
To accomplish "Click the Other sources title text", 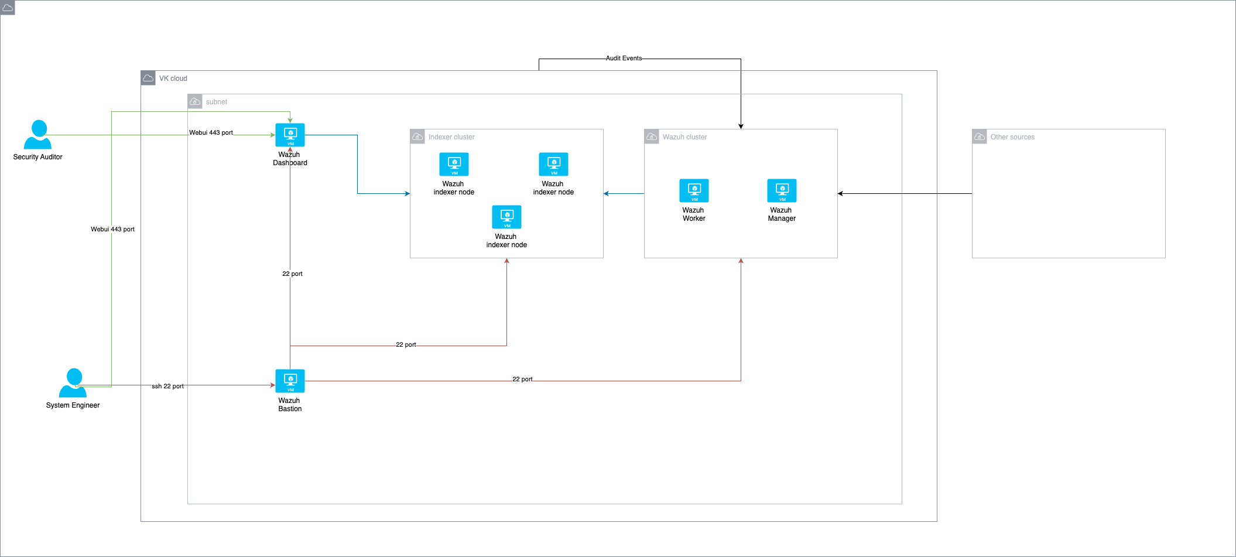I will pyautogui.click(x=1012, y=137).
